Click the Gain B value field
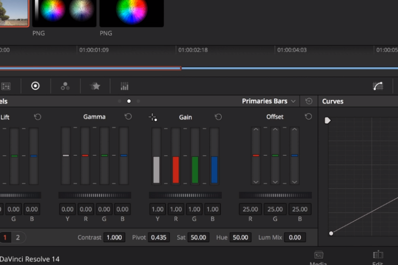The width and height of the screenshot is (398, 265). (212, 209)
